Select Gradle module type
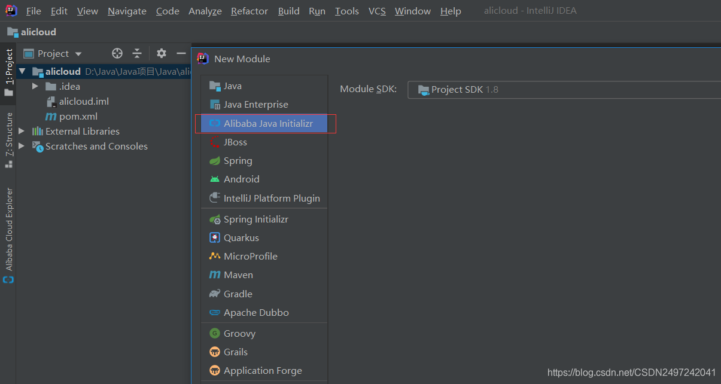Viewport: 721px width, 384px height. pos(264,294)
